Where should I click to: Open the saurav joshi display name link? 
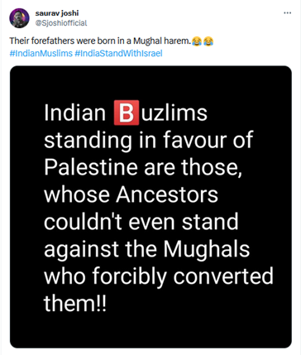(x=57, y=13)
